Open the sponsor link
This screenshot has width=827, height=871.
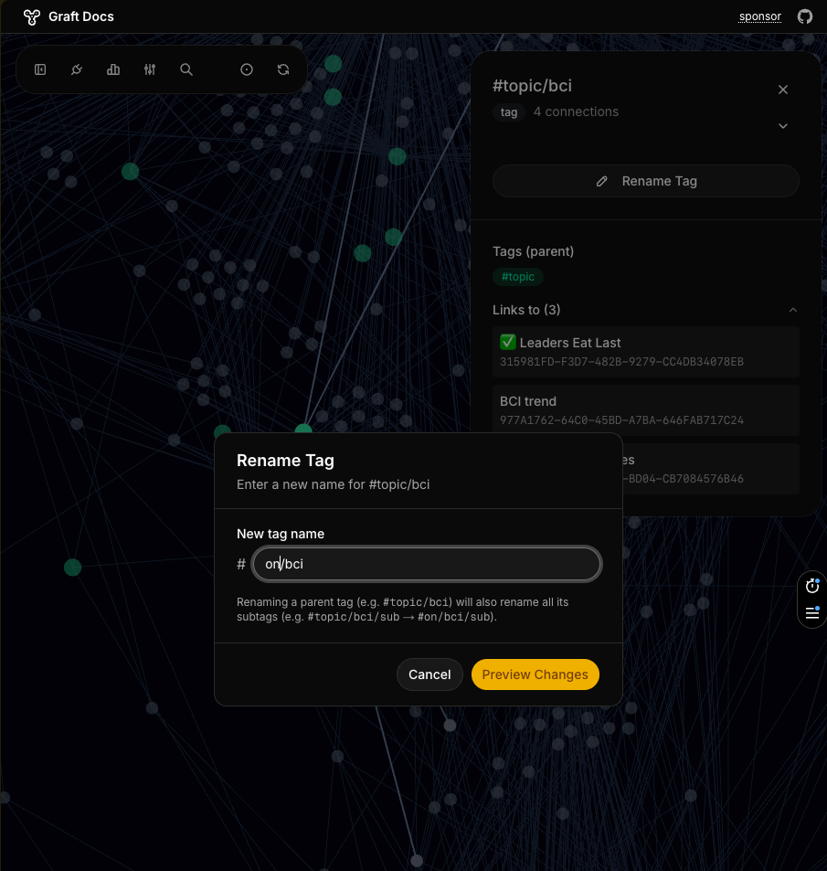759,16
